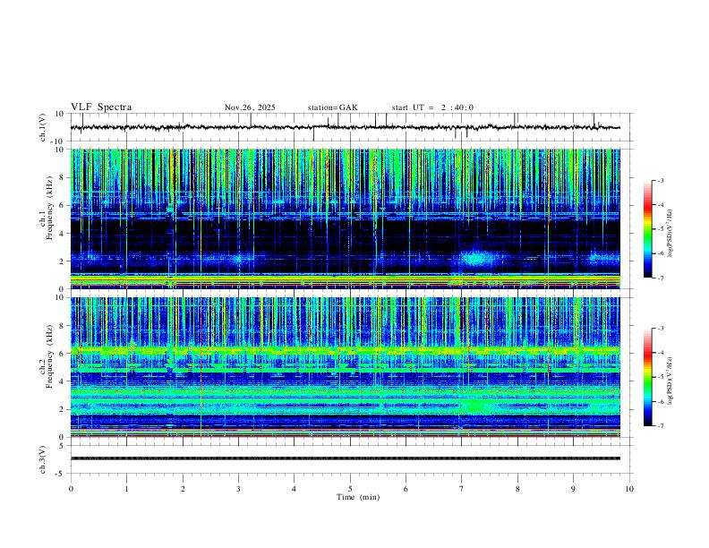The width and height of the screenshot is (709, 548).
Task: Click the ch.2 color scale 'log(PSD)(V²/Hz)' label
Action: tap(671, 381)
